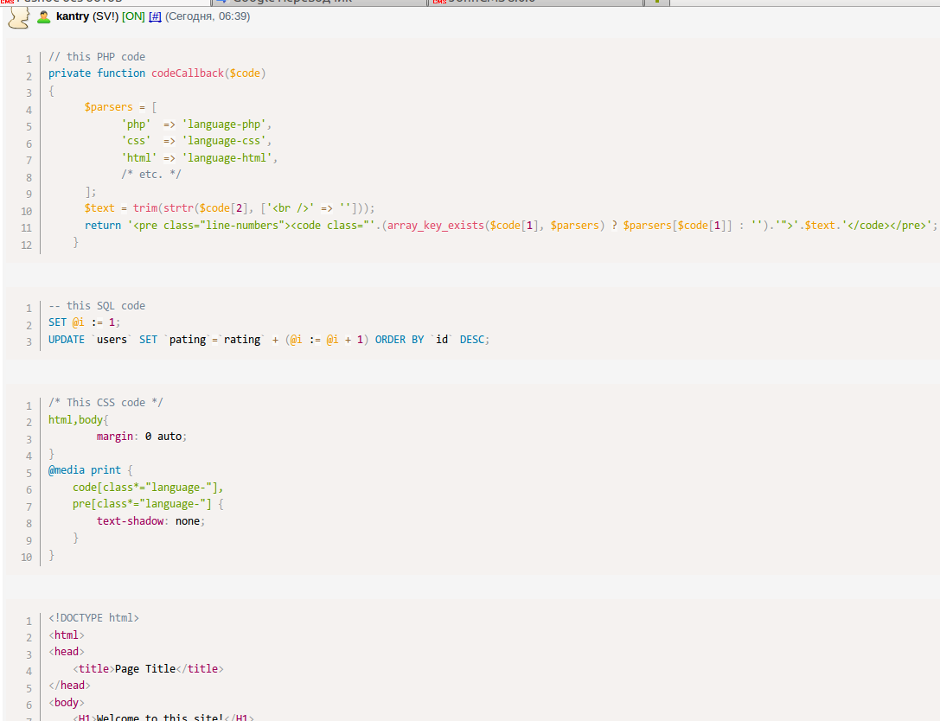Click the CMS favicon on the first browser tab
This screenshot has width=940, height=721.
[7, 2]
